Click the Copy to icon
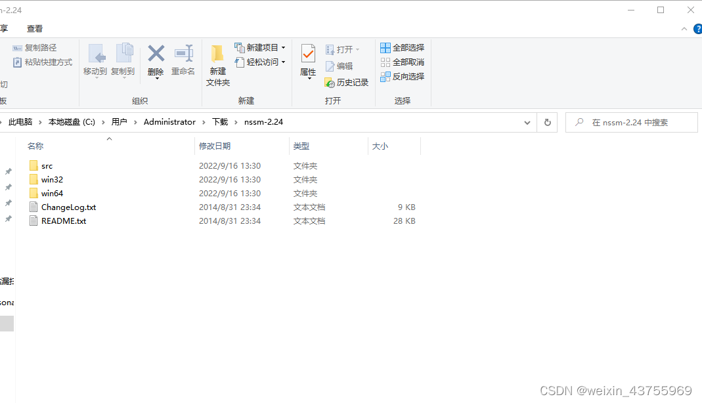Screen dimensions: 702x403 (124, 53)
